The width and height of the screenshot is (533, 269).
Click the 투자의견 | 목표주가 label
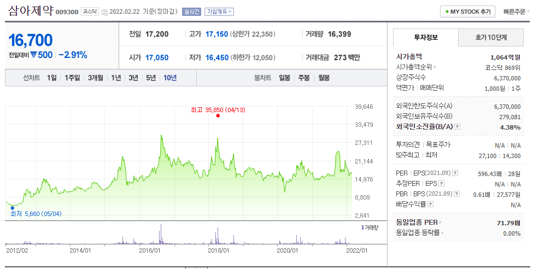coord(423,145)
